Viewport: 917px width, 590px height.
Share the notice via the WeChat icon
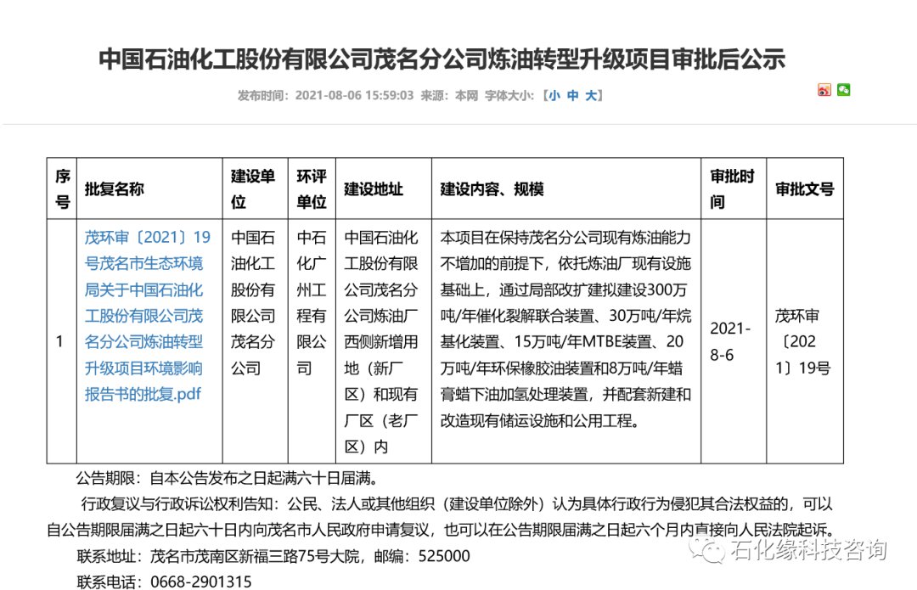point(843,90)
